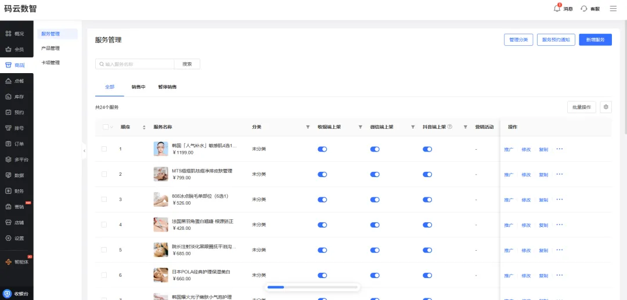Open 智能体 AI agent in the sidebar
627x300 pixels.
click(16, 262)
